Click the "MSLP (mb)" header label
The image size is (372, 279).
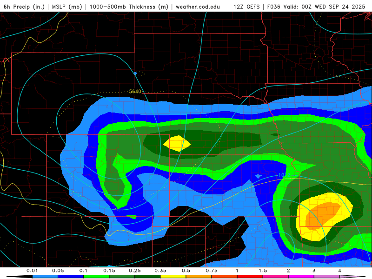pos(67,7)
